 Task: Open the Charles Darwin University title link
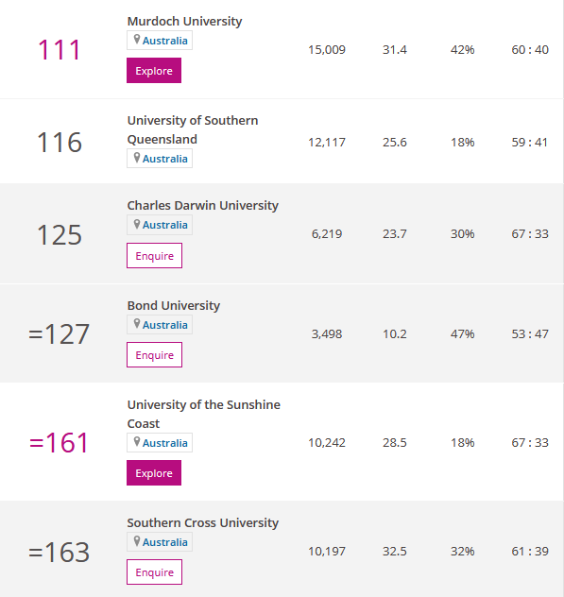(202, 206)
